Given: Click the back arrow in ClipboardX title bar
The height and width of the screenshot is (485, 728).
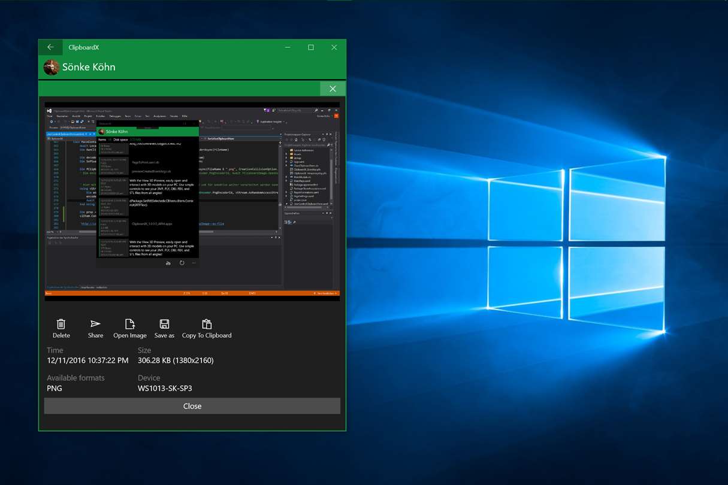Looking at the screenshot, I should tap(50, 47).
